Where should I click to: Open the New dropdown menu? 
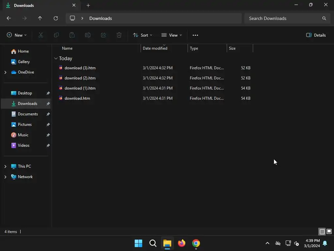coord(17,35)
